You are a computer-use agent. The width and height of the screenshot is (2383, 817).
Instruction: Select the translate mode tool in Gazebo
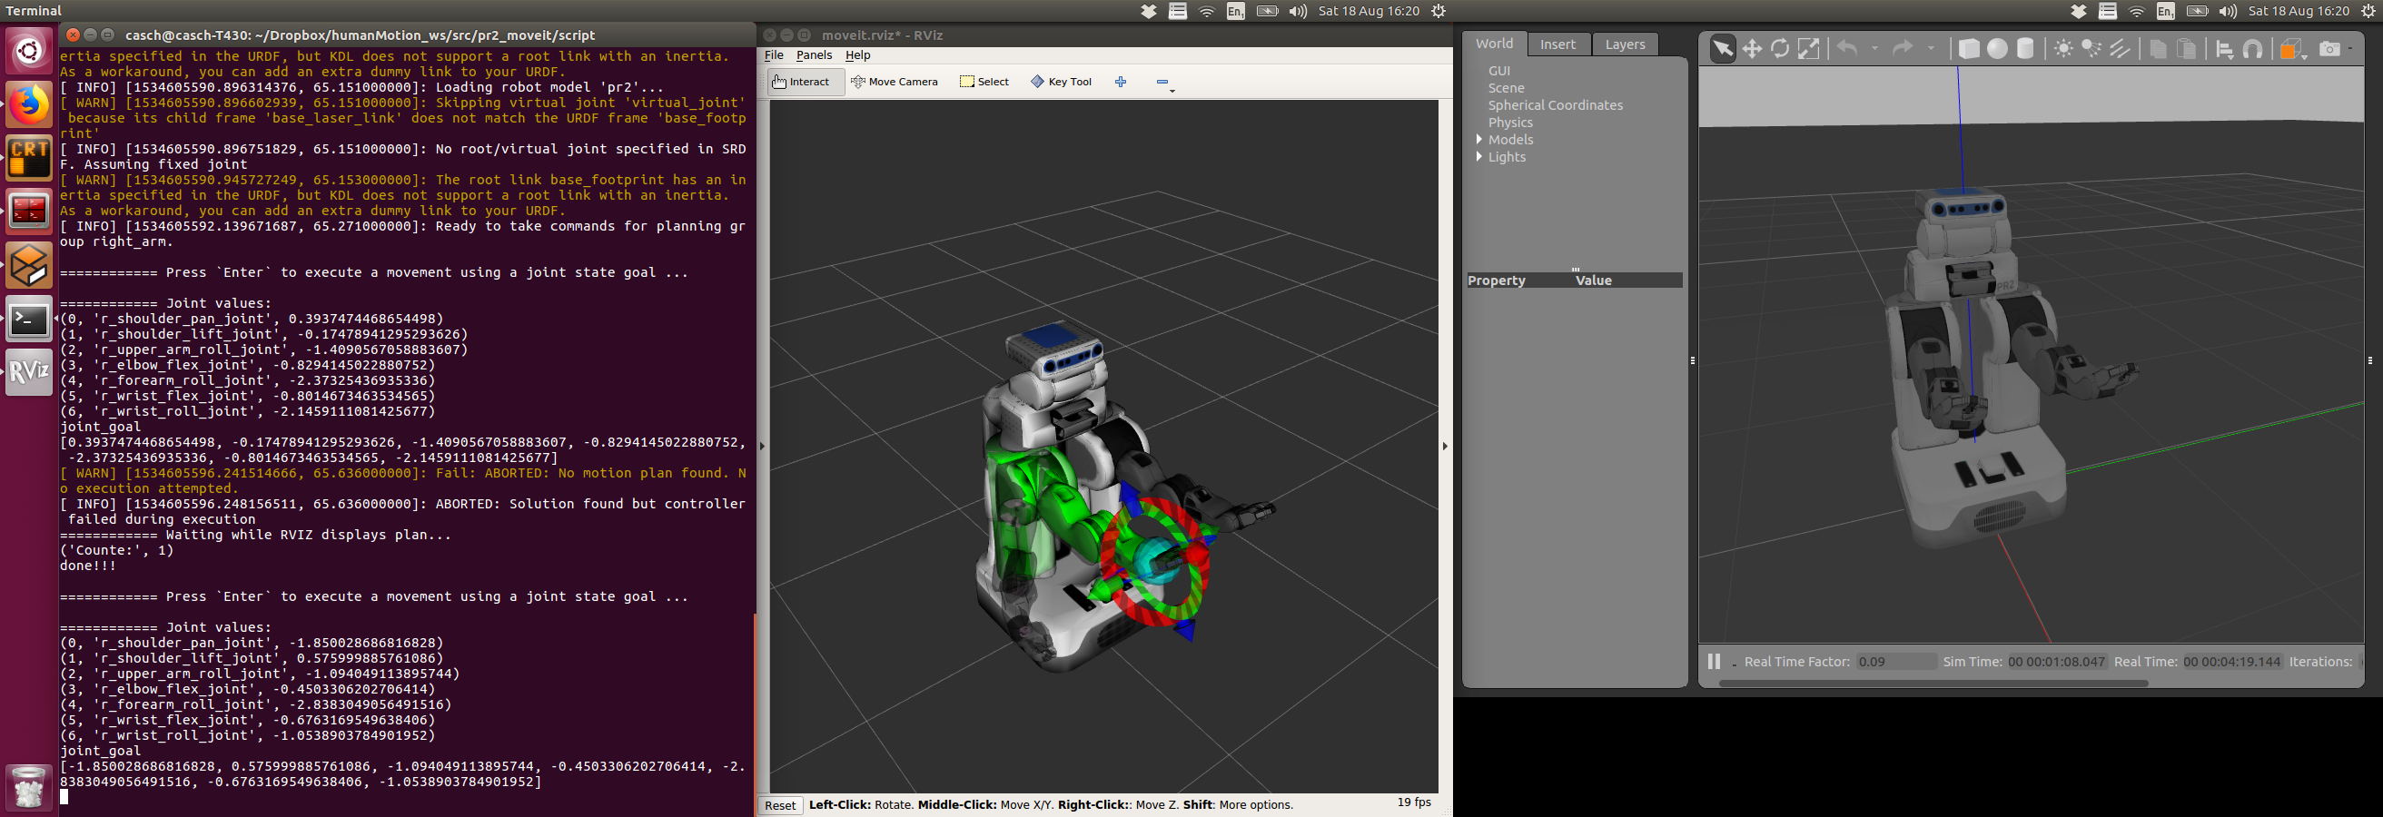[1751, 49]
